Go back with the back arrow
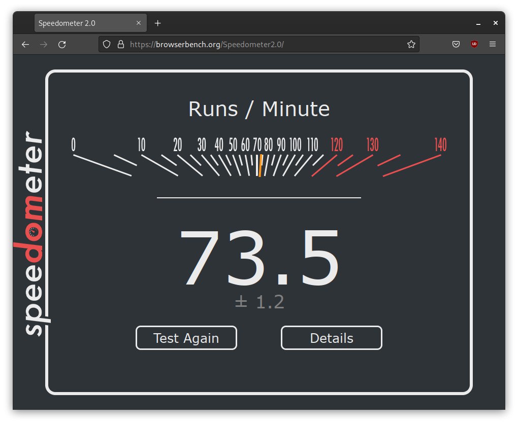 coord(25,44)
